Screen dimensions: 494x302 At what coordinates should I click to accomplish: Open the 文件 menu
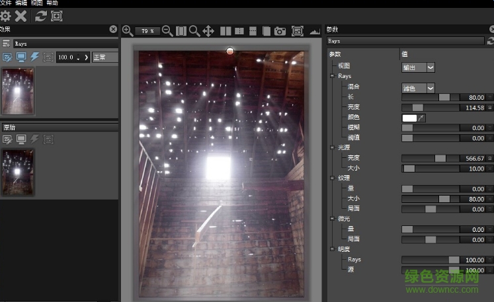tap(5, 3)
